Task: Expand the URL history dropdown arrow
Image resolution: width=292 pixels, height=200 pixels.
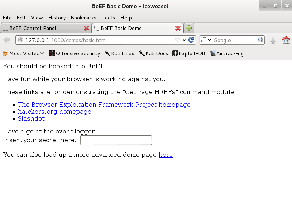Action: click(x=184, y=40)
